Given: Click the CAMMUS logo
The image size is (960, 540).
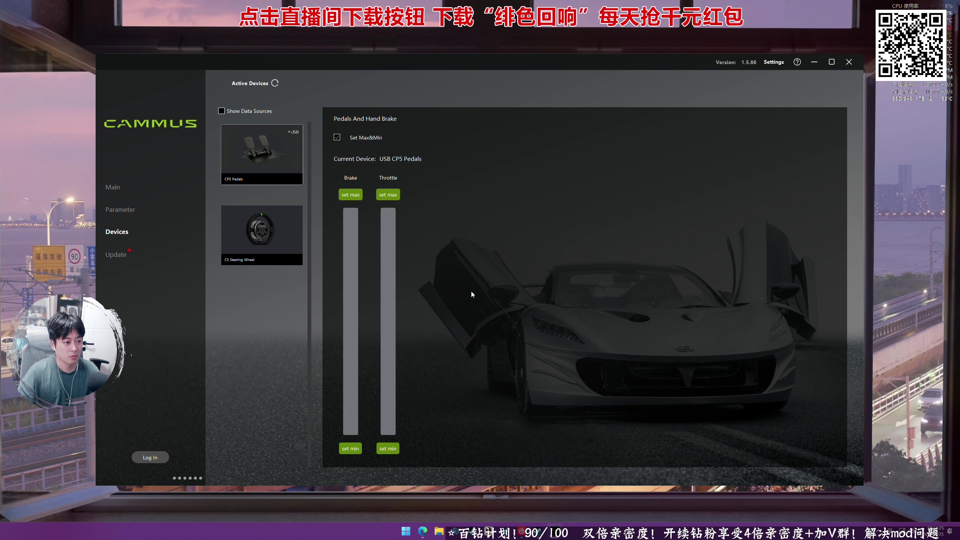Looking at the screenshot, I should click(150, 123).
